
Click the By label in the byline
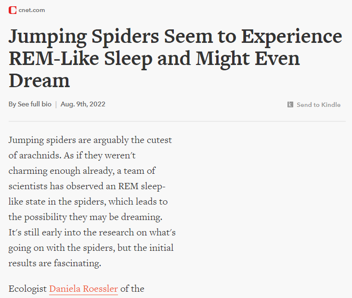(x=12, y=104)
